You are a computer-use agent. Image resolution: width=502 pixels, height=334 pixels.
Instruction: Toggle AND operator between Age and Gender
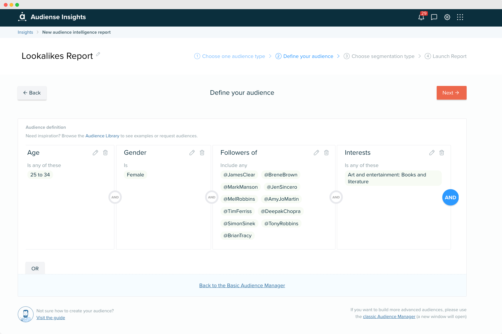click(x=115, y=197)
